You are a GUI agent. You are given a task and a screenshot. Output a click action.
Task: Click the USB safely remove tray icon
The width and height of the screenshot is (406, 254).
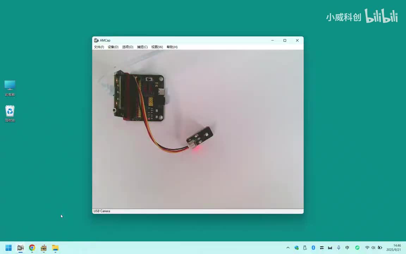click(x=305, y=248)
